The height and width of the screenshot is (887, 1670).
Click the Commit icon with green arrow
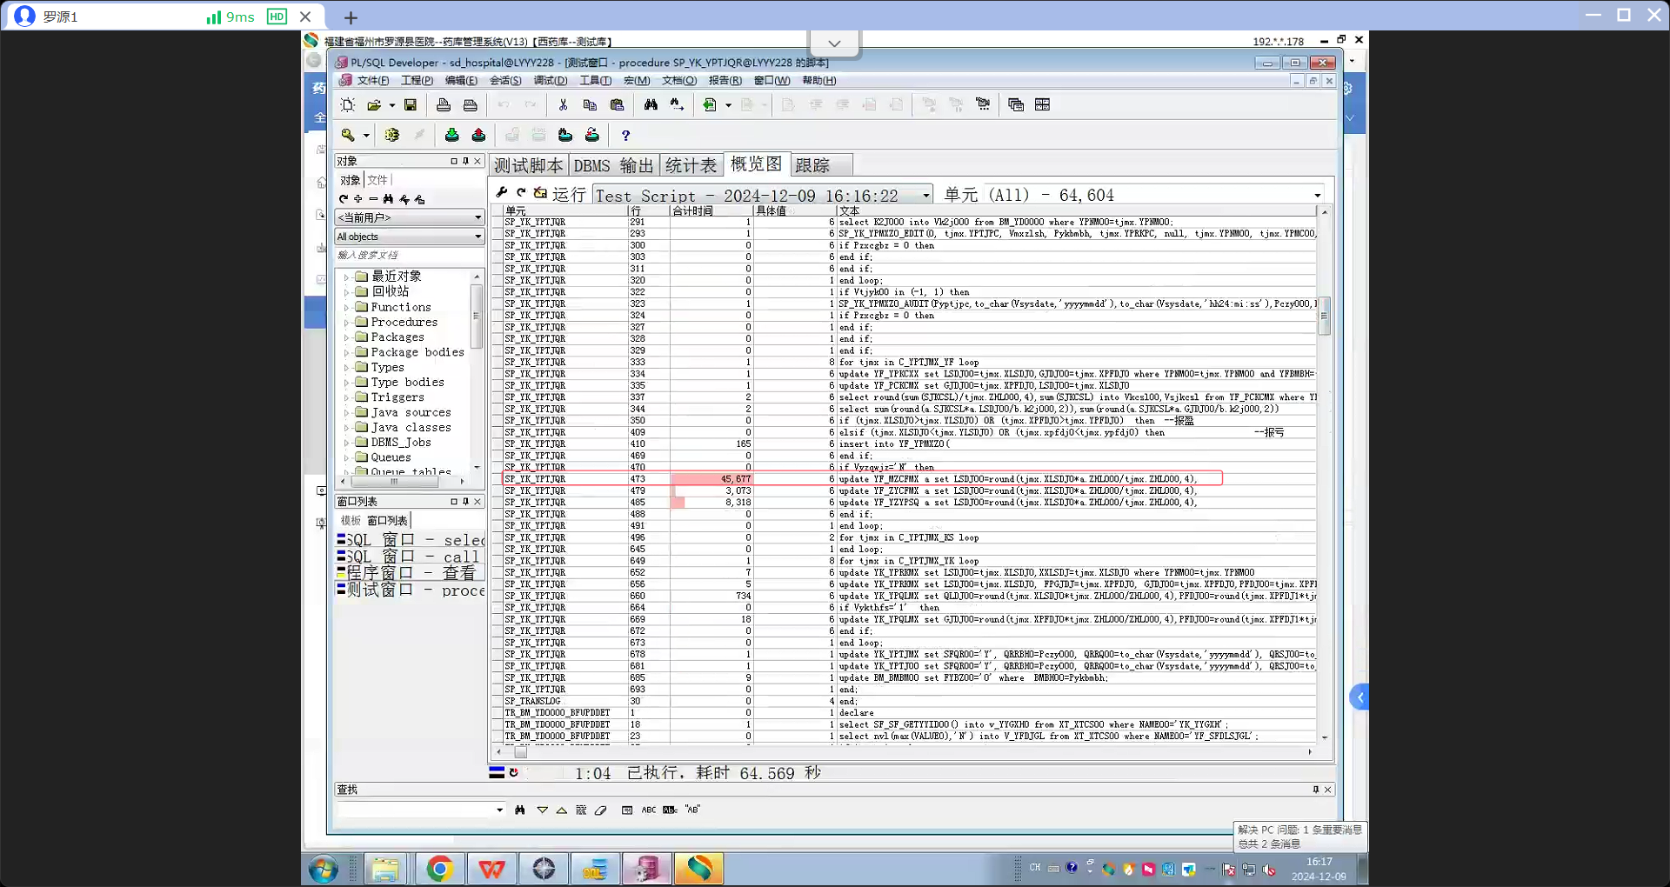pos(451,136)
